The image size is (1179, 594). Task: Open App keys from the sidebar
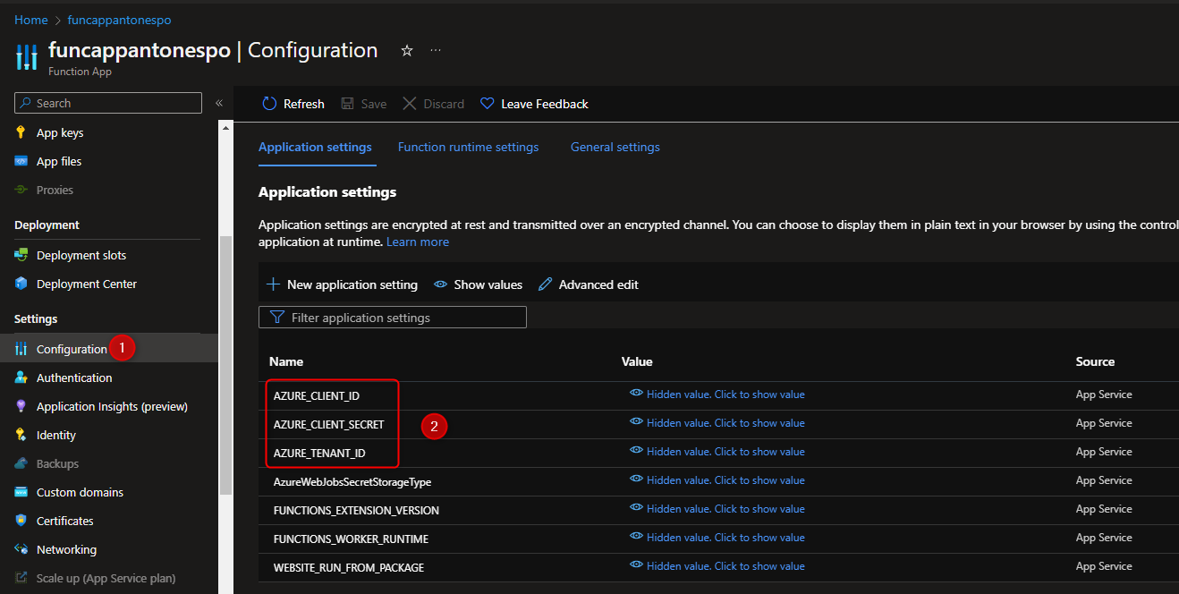point(61,132)
